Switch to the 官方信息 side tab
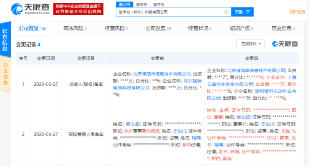The image size is (309, 167). coord(5,39)
